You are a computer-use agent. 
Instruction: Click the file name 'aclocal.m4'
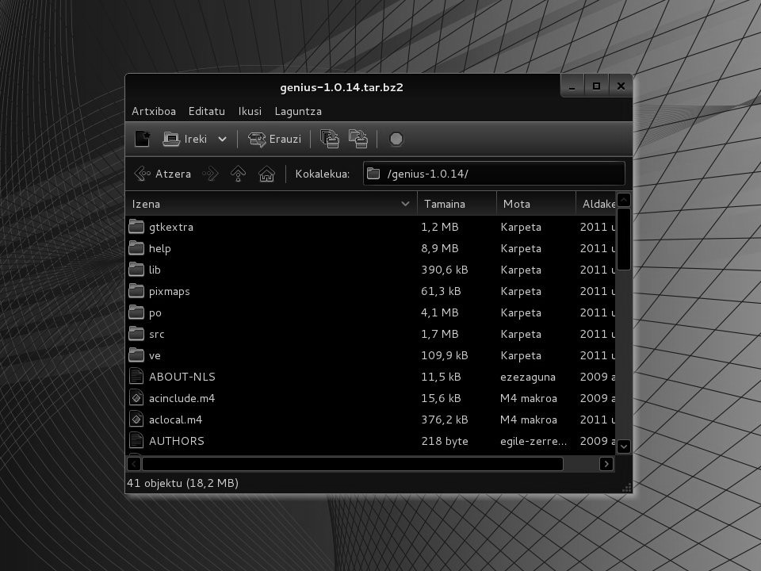coord(175,420)
